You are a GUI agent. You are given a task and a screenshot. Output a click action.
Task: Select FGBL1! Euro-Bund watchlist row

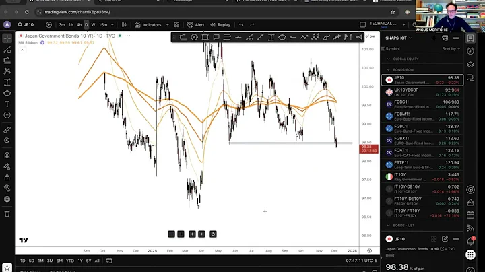[x=422, y=129]
